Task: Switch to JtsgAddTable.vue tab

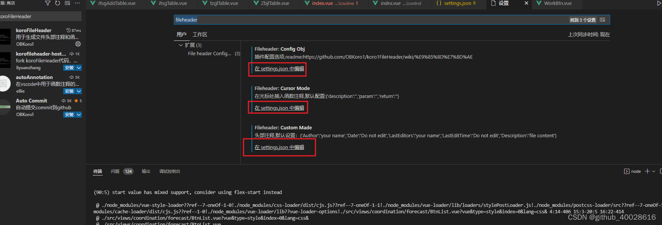Action: pyautogui.click(x=116, y=3)
